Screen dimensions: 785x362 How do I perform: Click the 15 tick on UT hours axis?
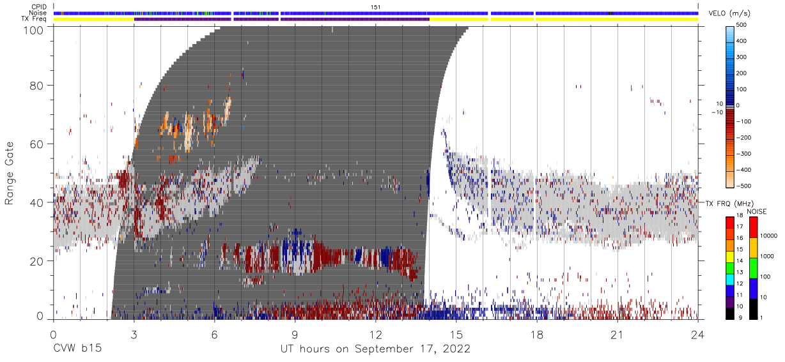point(456,334)
